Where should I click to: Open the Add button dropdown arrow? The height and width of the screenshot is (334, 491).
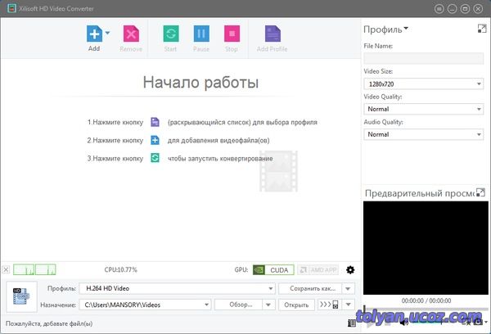tap(107, 33)
